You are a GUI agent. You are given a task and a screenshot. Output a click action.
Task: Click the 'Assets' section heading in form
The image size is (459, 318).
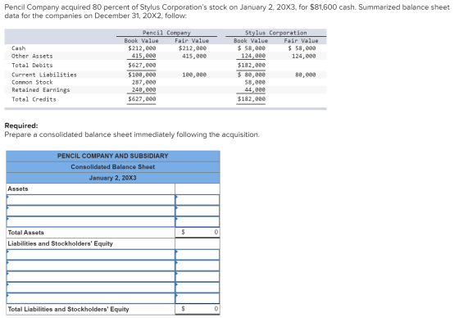point(18,189)
